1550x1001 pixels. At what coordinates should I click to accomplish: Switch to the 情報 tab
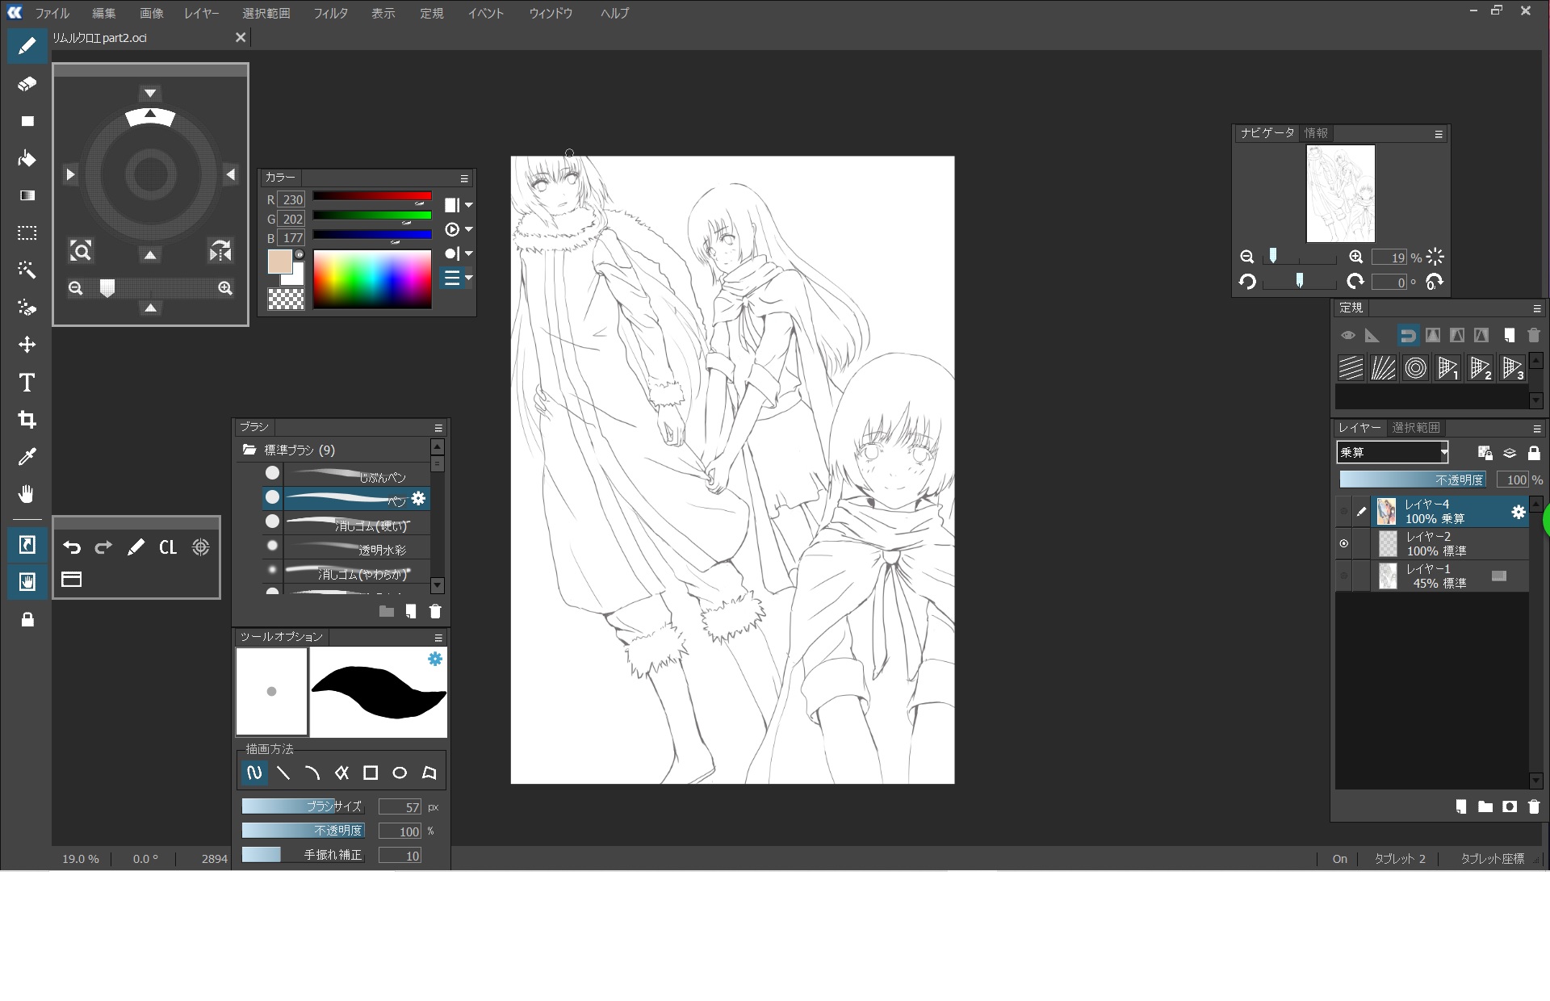tap(1316, 133)
